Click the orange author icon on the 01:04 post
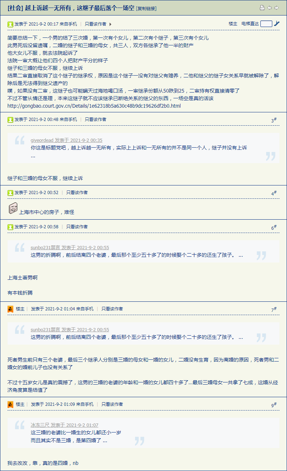 click(10, 309)
